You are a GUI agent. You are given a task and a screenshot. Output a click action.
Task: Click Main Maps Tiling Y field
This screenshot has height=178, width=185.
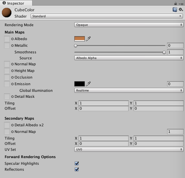tap(158, 103)
